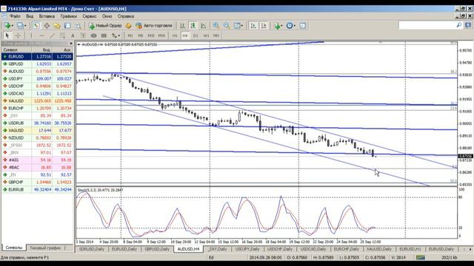Switch to the Тиковый график tab
The image size is (474, 266).
tap(45, 248)
